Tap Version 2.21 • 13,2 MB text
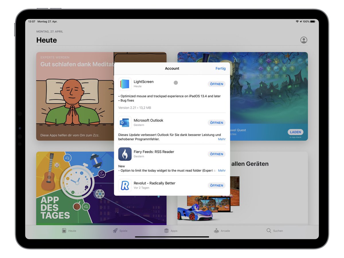 click(x=135, y=108)
